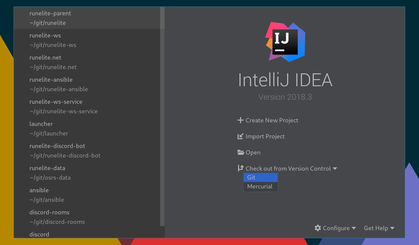419x245 pixels.
Task: Click Check out from Version Control text
Action: pos(288,169)
